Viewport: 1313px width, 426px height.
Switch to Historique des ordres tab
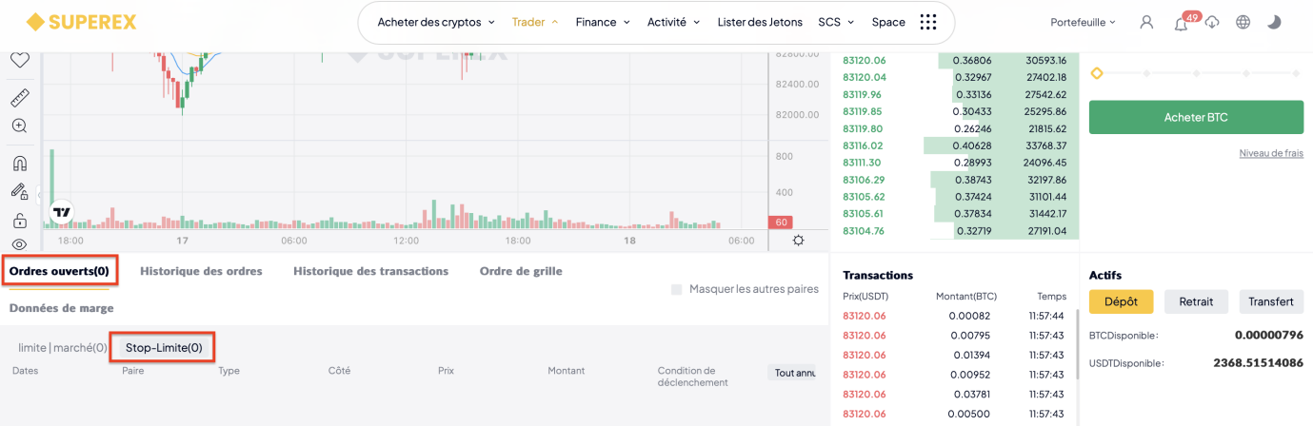201,271
